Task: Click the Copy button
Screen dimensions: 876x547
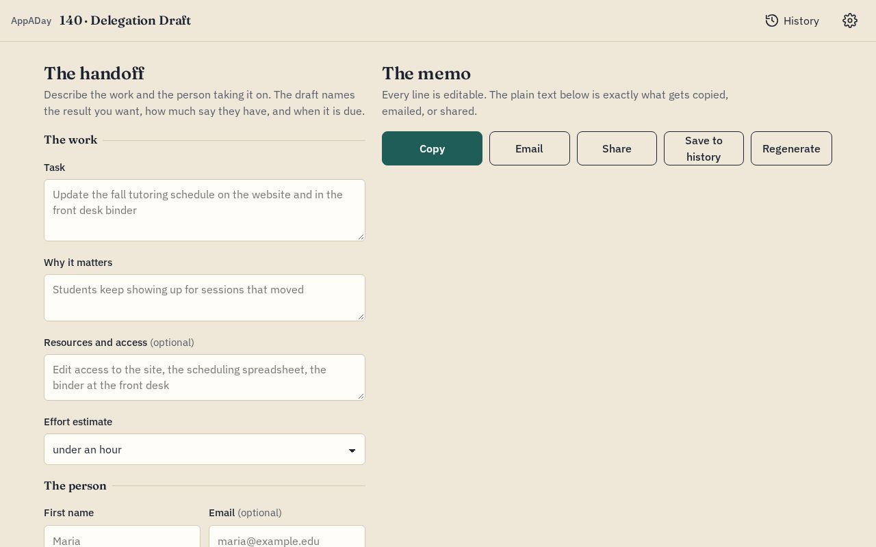Action: tap(432, 148)
